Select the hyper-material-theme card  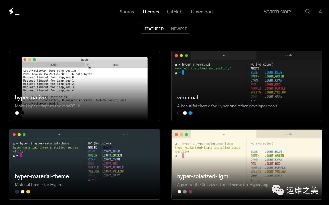click(x=84, y=164)
